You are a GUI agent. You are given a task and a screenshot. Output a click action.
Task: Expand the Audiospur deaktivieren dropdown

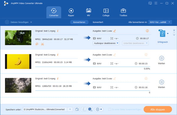(x=106, y=43)
